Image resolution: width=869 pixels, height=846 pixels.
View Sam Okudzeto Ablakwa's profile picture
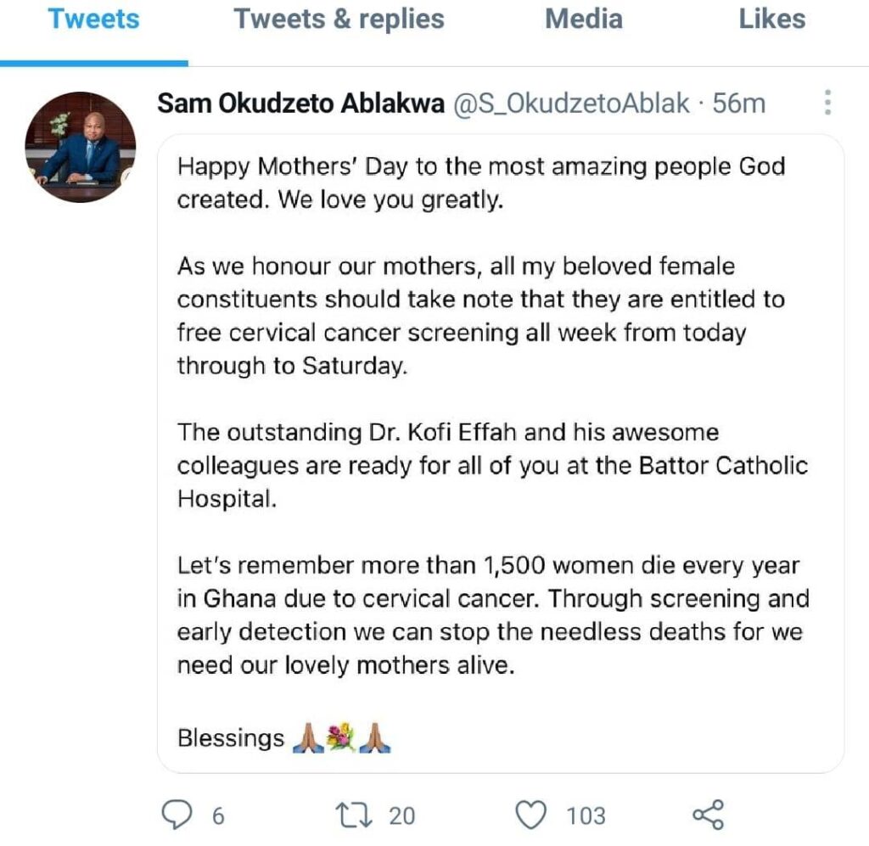[81, 147]
